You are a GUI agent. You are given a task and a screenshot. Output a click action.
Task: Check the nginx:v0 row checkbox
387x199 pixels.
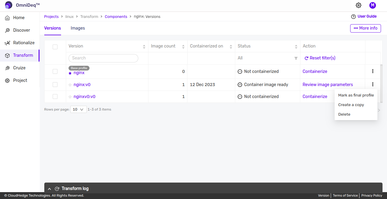[55, 85]
